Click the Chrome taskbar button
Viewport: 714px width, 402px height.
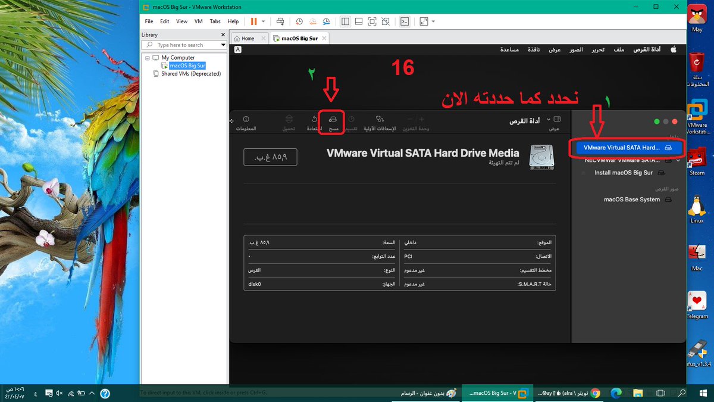click(570, 393)
